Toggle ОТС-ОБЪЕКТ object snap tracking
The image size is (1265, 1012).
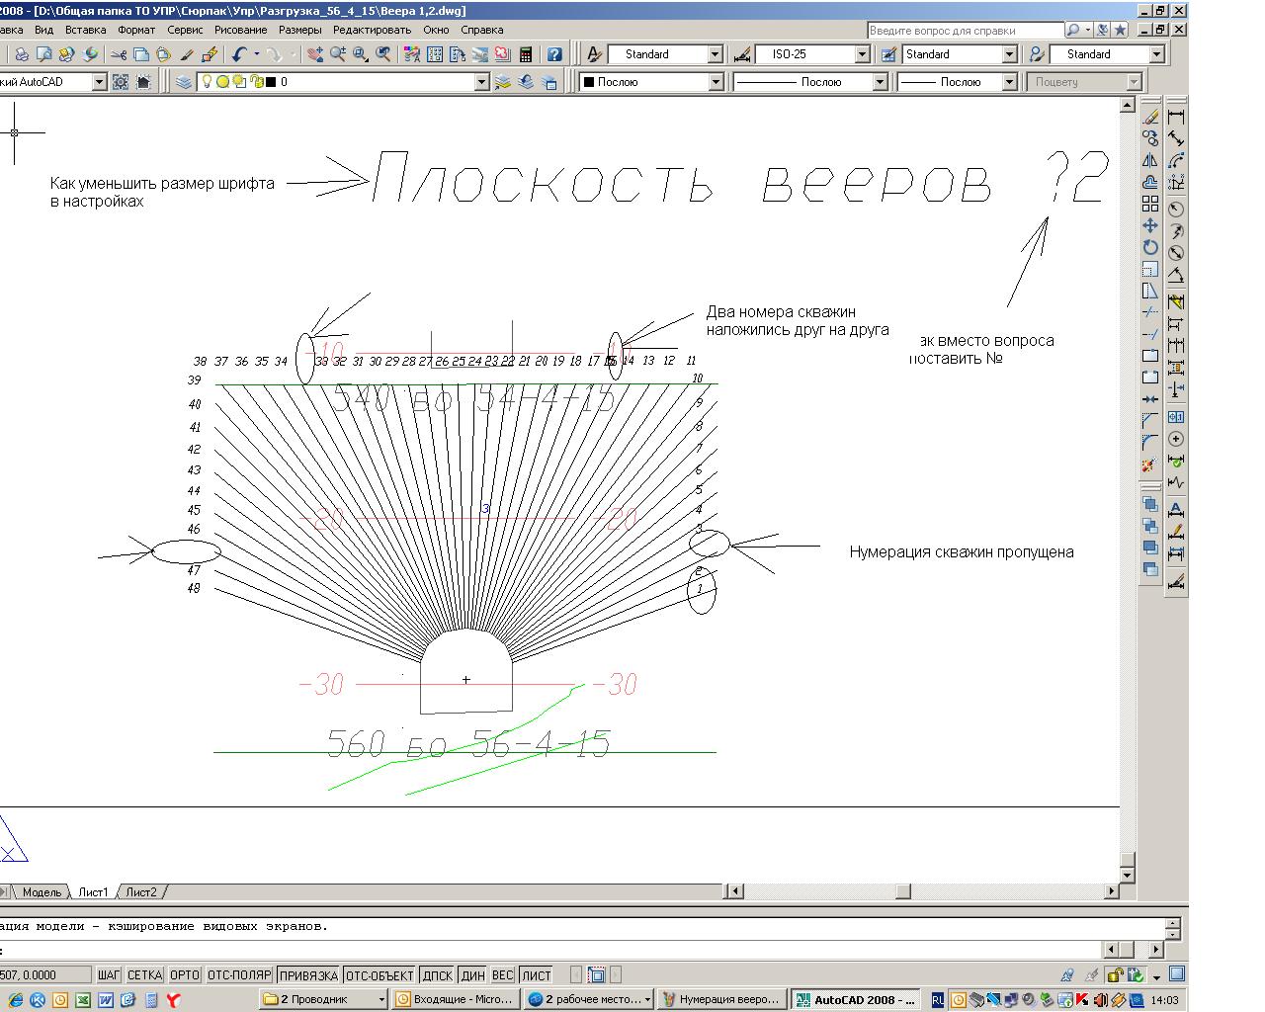point(379,975)
